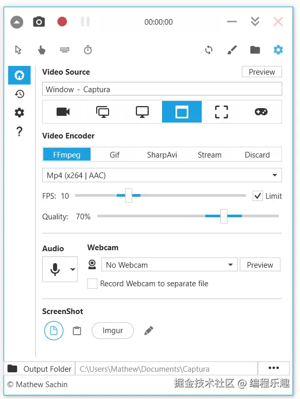Click the Output Folder label

pos(47,369)
